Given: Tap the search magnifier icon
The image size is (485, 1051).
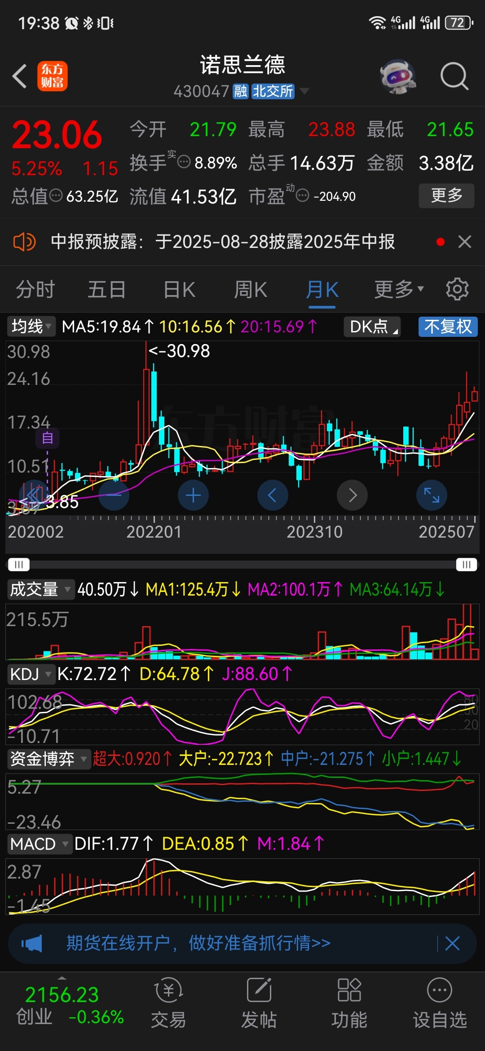Looking at the screenshot, I should (x=454, y=76).
